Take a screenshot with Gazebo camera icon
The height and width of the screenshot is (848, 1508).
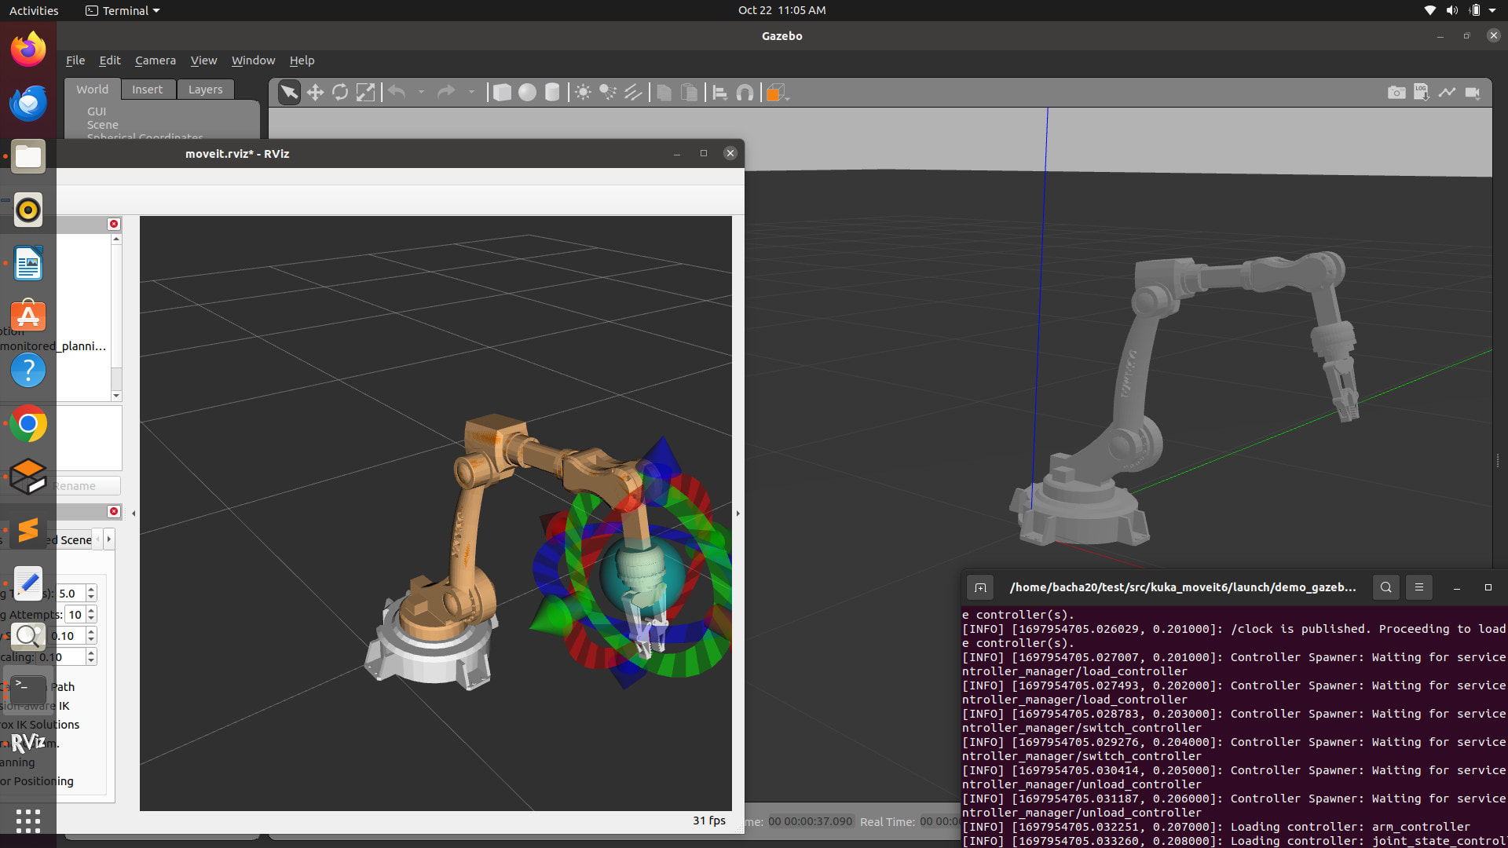pyautogui.click(x=1396, y=93)
